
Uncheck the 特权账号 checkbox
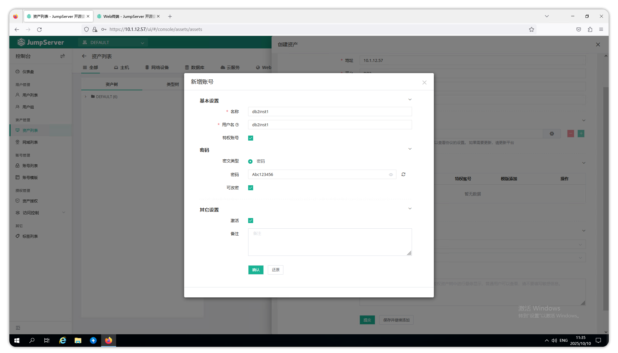[251, 138]
